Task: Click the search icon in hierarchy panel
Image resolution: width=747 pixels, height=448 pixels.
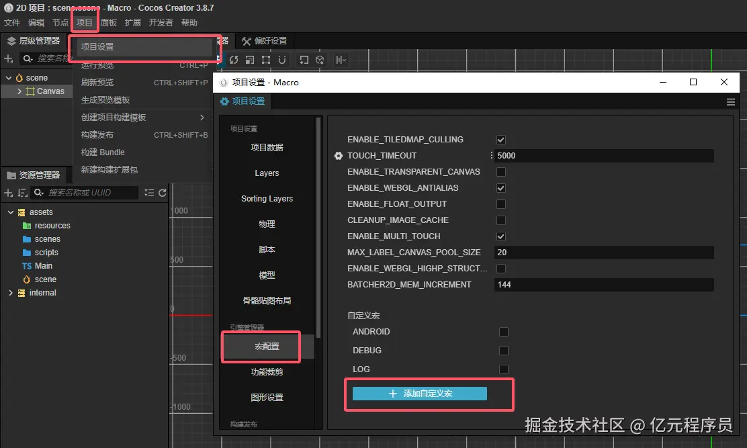Action: [28, 58]
